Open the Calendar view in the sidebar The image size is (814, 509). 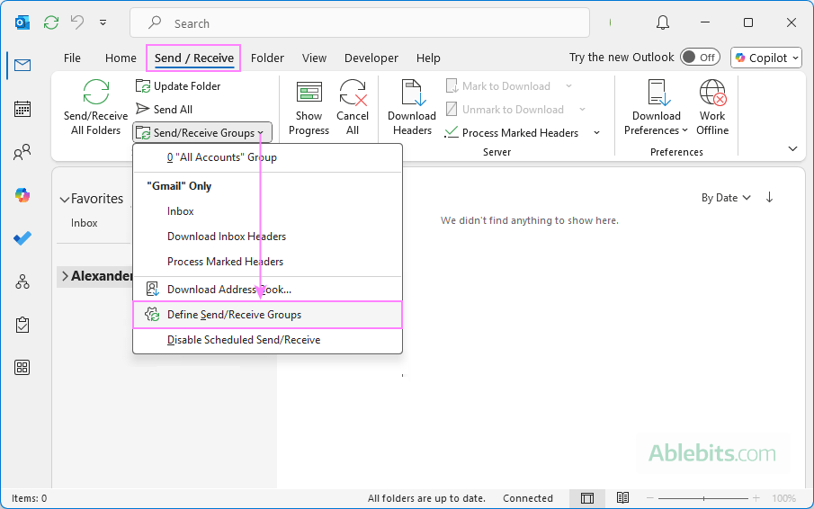(x=22, y=109)
